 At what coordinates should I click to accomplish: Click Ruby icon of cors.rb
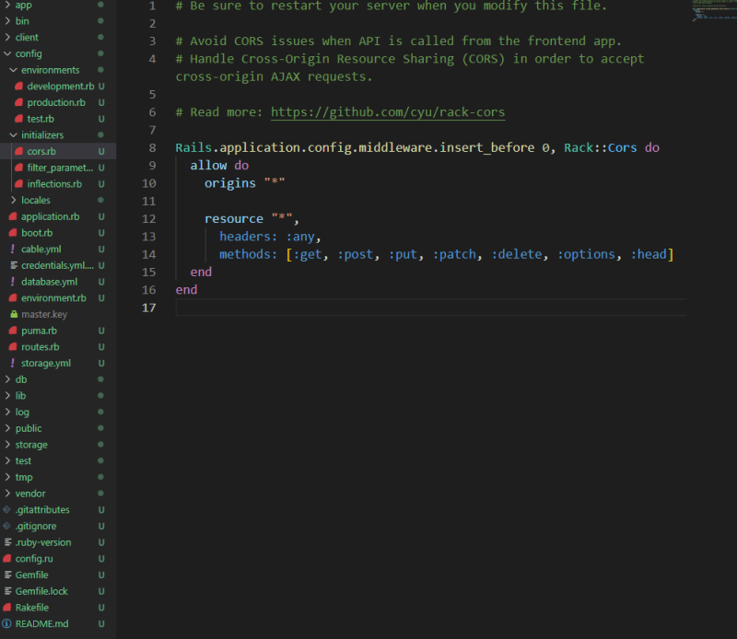[x=19, y=151]
